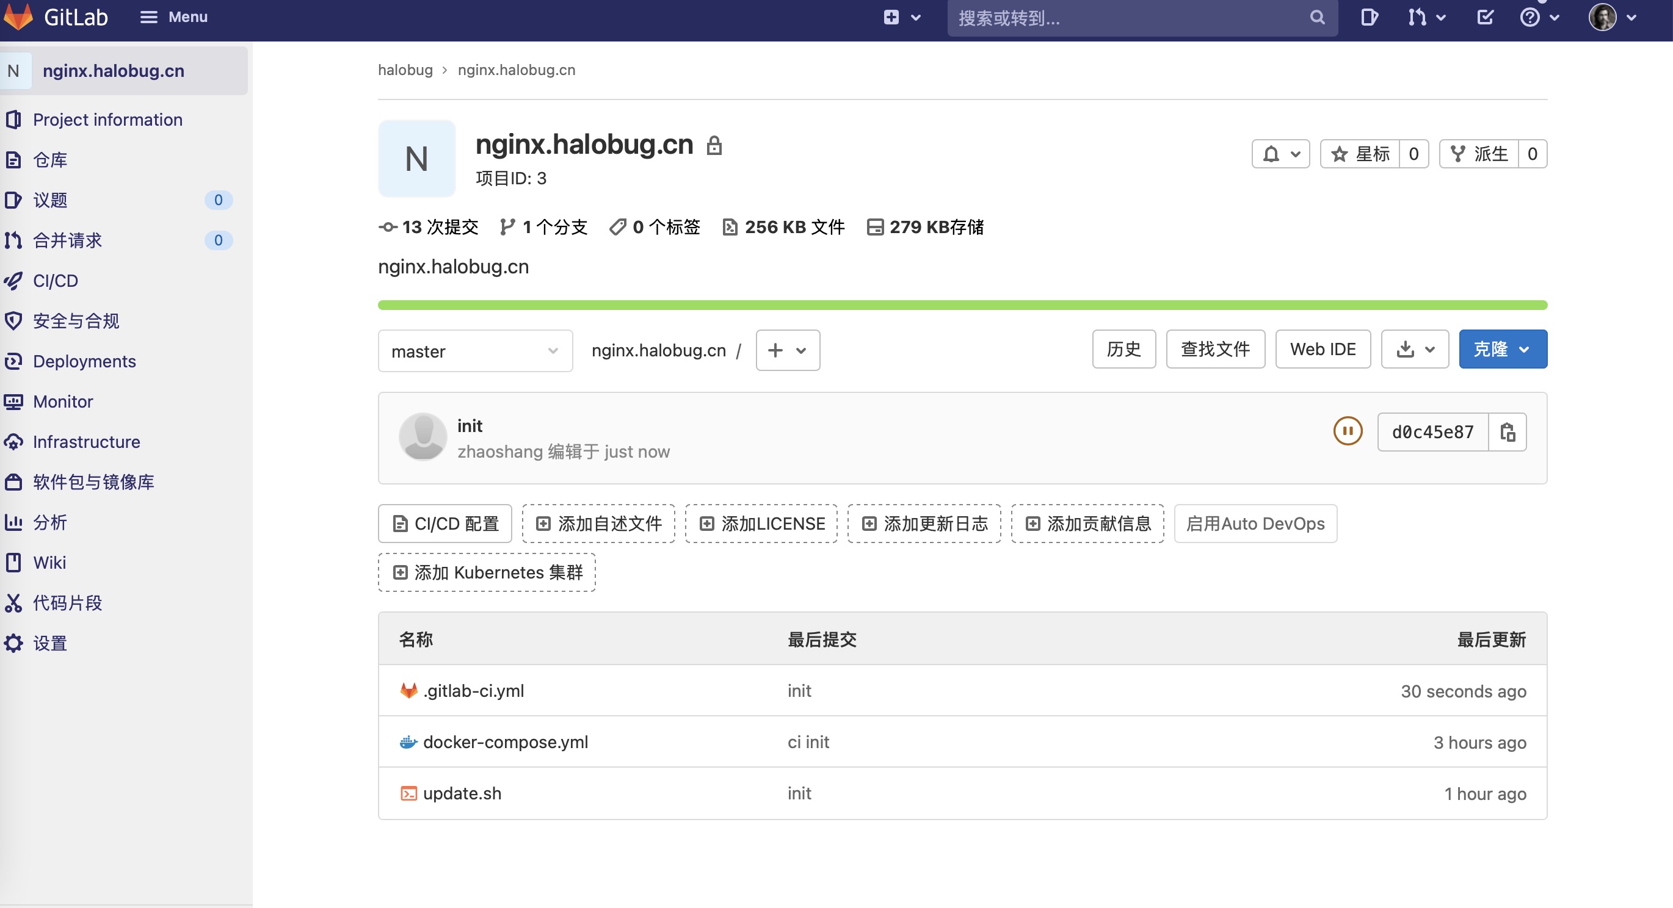This screenshot has height=908, width=1673.
Task: Click the star count 0
Action: click(1414, 154)
